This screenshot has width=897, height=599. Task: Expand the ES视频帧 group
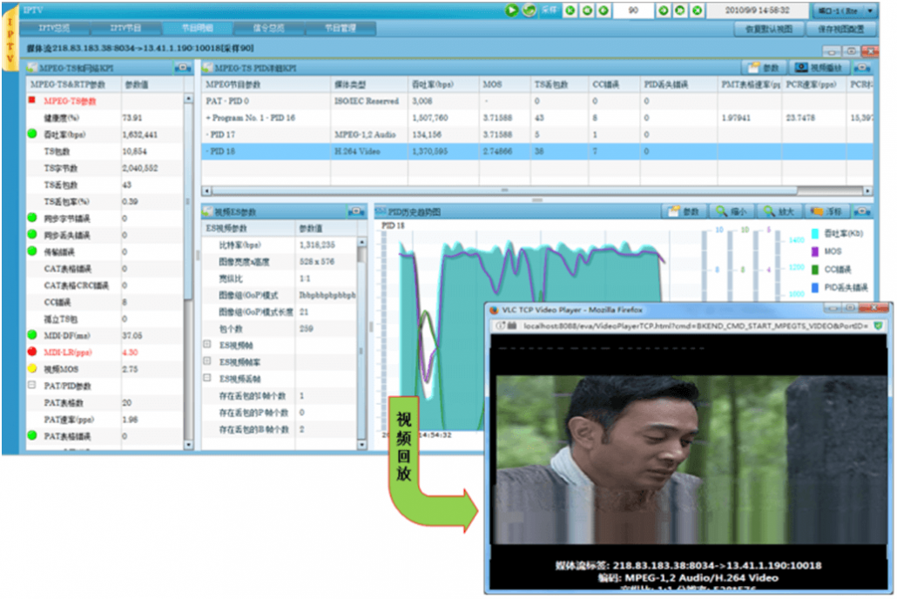coord(207,345)
